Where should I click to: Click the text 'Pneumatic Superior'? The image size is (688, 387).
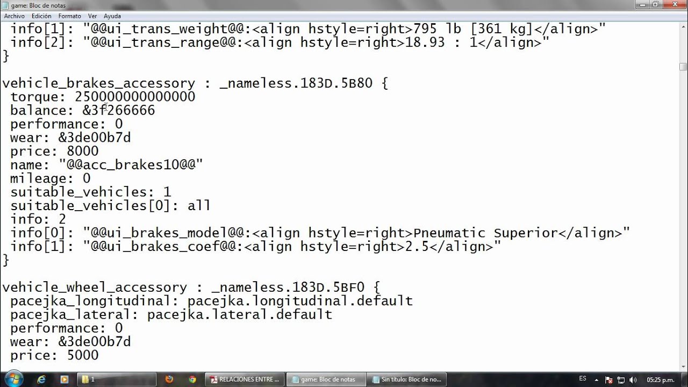click(x=485, y=233)
